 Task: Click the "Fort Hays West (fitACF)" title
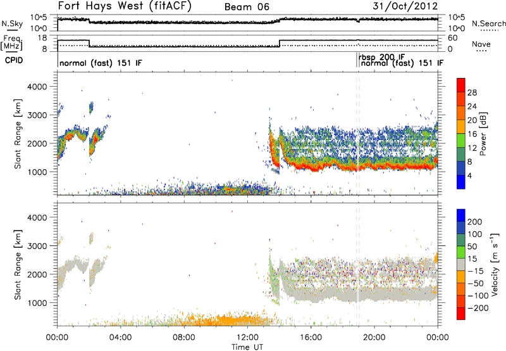[125, 6]
